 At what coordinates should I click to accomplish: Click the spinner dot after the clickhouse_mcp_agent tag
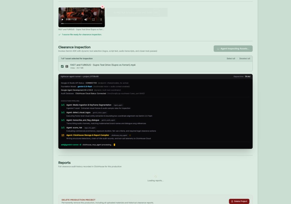130,135
